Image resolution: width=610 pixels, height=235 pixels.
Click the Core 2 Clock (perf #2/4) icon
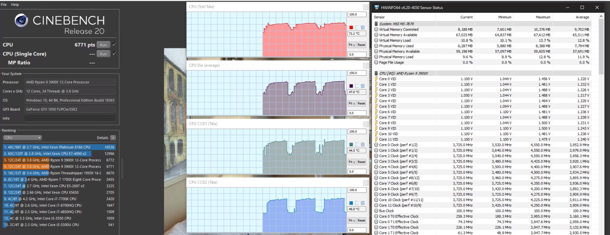tap(376, 156)
